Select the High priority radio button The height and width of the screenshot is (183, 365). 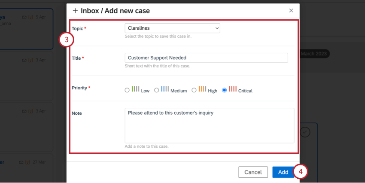(x=194, y=90)
